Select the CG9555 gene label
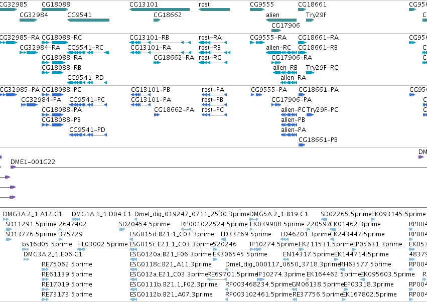Viewport: 427px width, 302px height. point(262,5)
